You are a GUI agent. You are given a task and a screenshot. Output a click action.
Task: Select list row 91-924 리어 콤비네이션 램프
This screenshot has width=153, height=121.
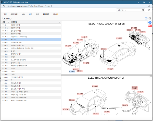[31, 45]
